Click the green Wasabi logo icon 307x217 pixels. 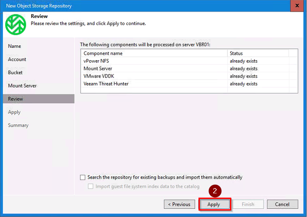tap(16, 25)
